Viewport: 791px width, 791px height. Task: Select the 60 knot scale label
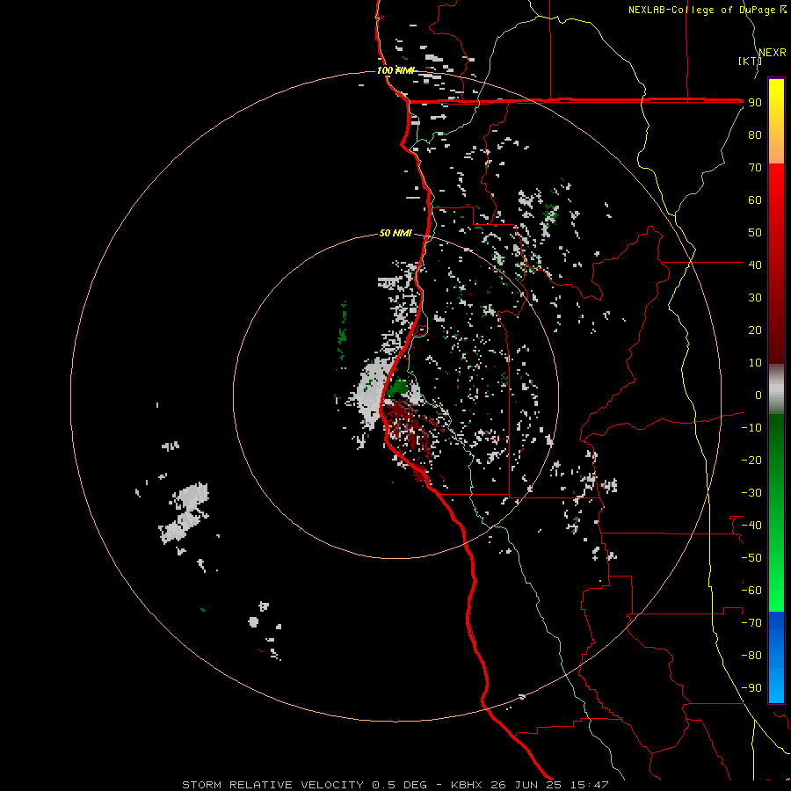(755, 200)
